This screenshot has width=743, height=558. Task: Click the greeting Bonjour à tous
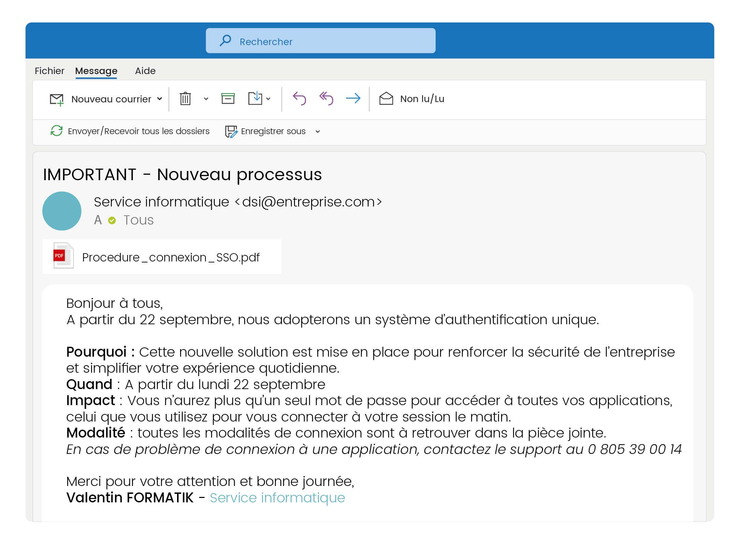(x=115, y=303)
